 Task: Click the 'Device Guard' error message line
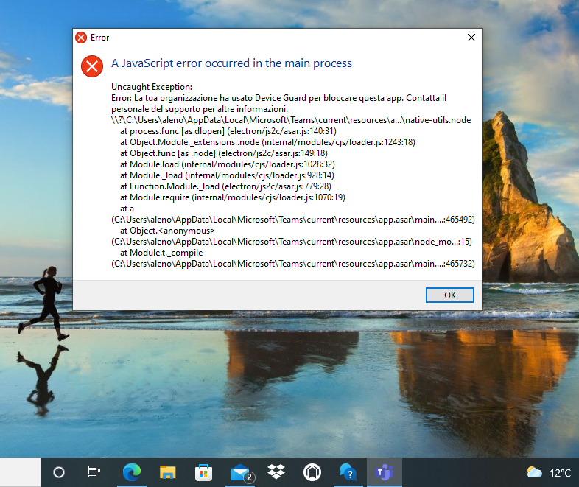278,103
